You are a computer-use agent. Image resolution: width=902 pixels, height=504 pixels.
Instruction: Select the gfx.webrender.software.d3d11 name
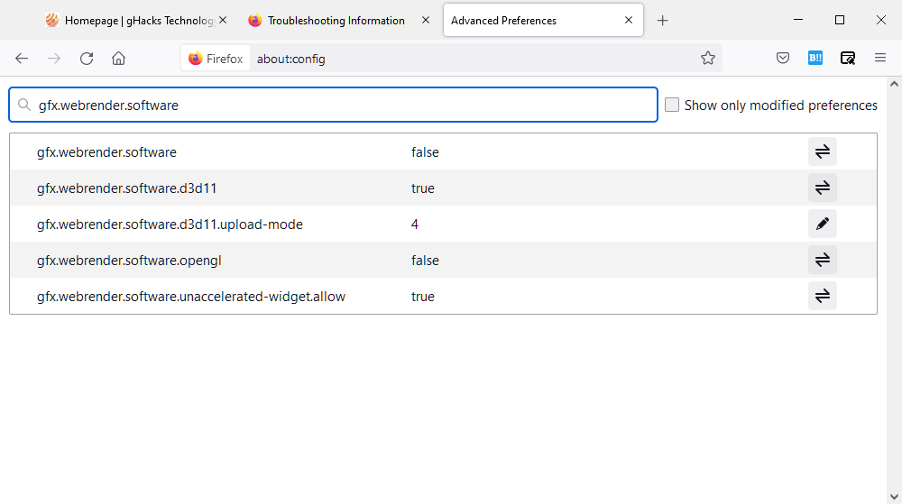click(126, 188)
